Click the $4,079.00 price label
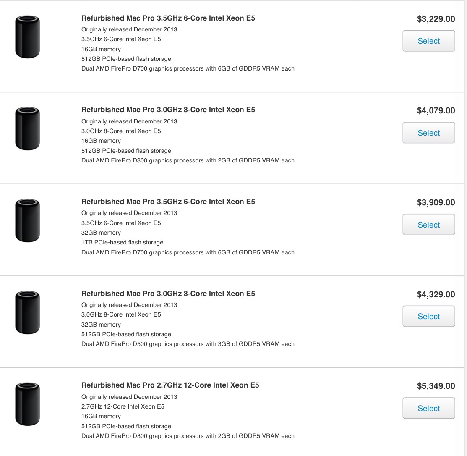This screenshot has height=456, width=467. pyautogui.click(x=436, y=110)
